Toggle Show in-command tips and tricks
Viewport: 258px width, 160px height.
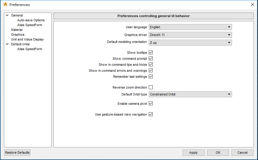[151, 65]
